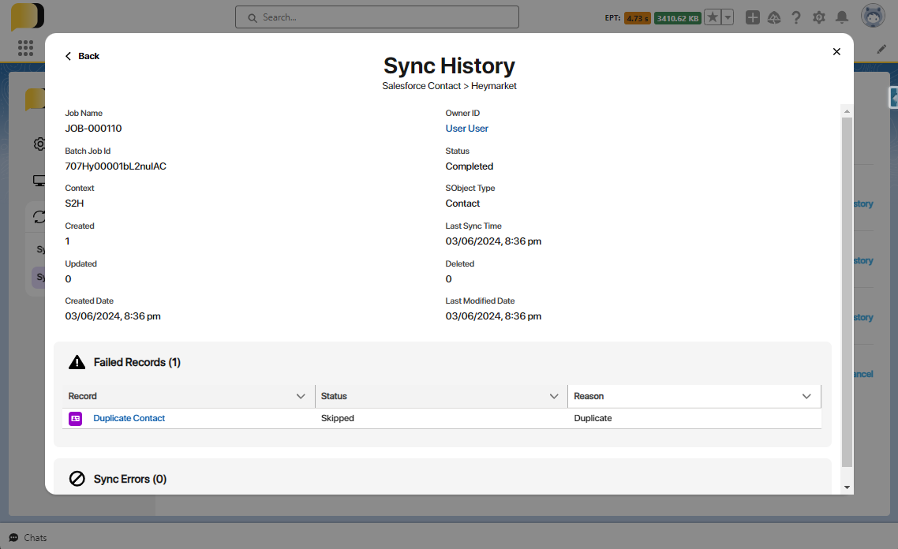Select the Job Name value JOB-000110
The image size is (898, 549).
[x=93, y=129]
